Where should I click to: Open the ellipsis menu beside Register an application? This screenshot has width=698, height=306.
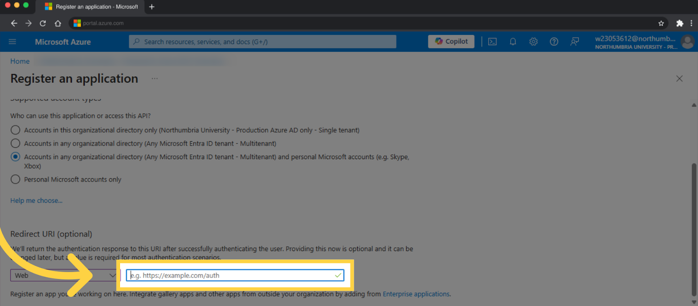(x=154, y=78)
